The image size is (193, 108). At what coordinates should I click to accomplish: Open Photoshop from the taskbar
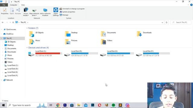click(x=93, y=105)
